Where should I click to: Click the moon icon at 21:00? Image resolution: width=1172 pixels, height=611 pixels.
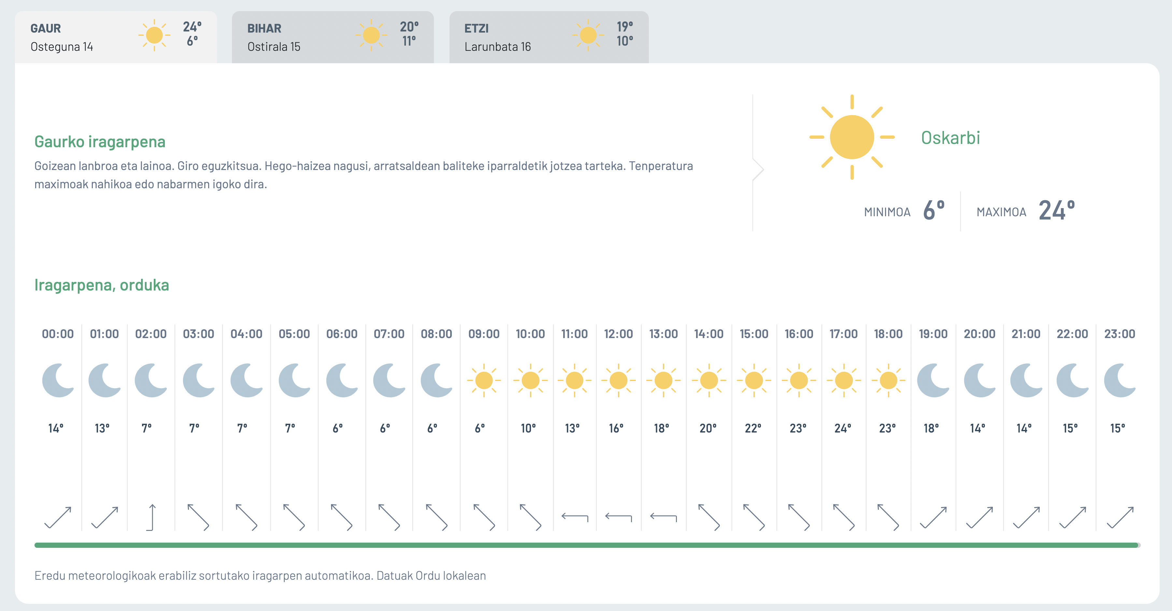coord(1026,380)
